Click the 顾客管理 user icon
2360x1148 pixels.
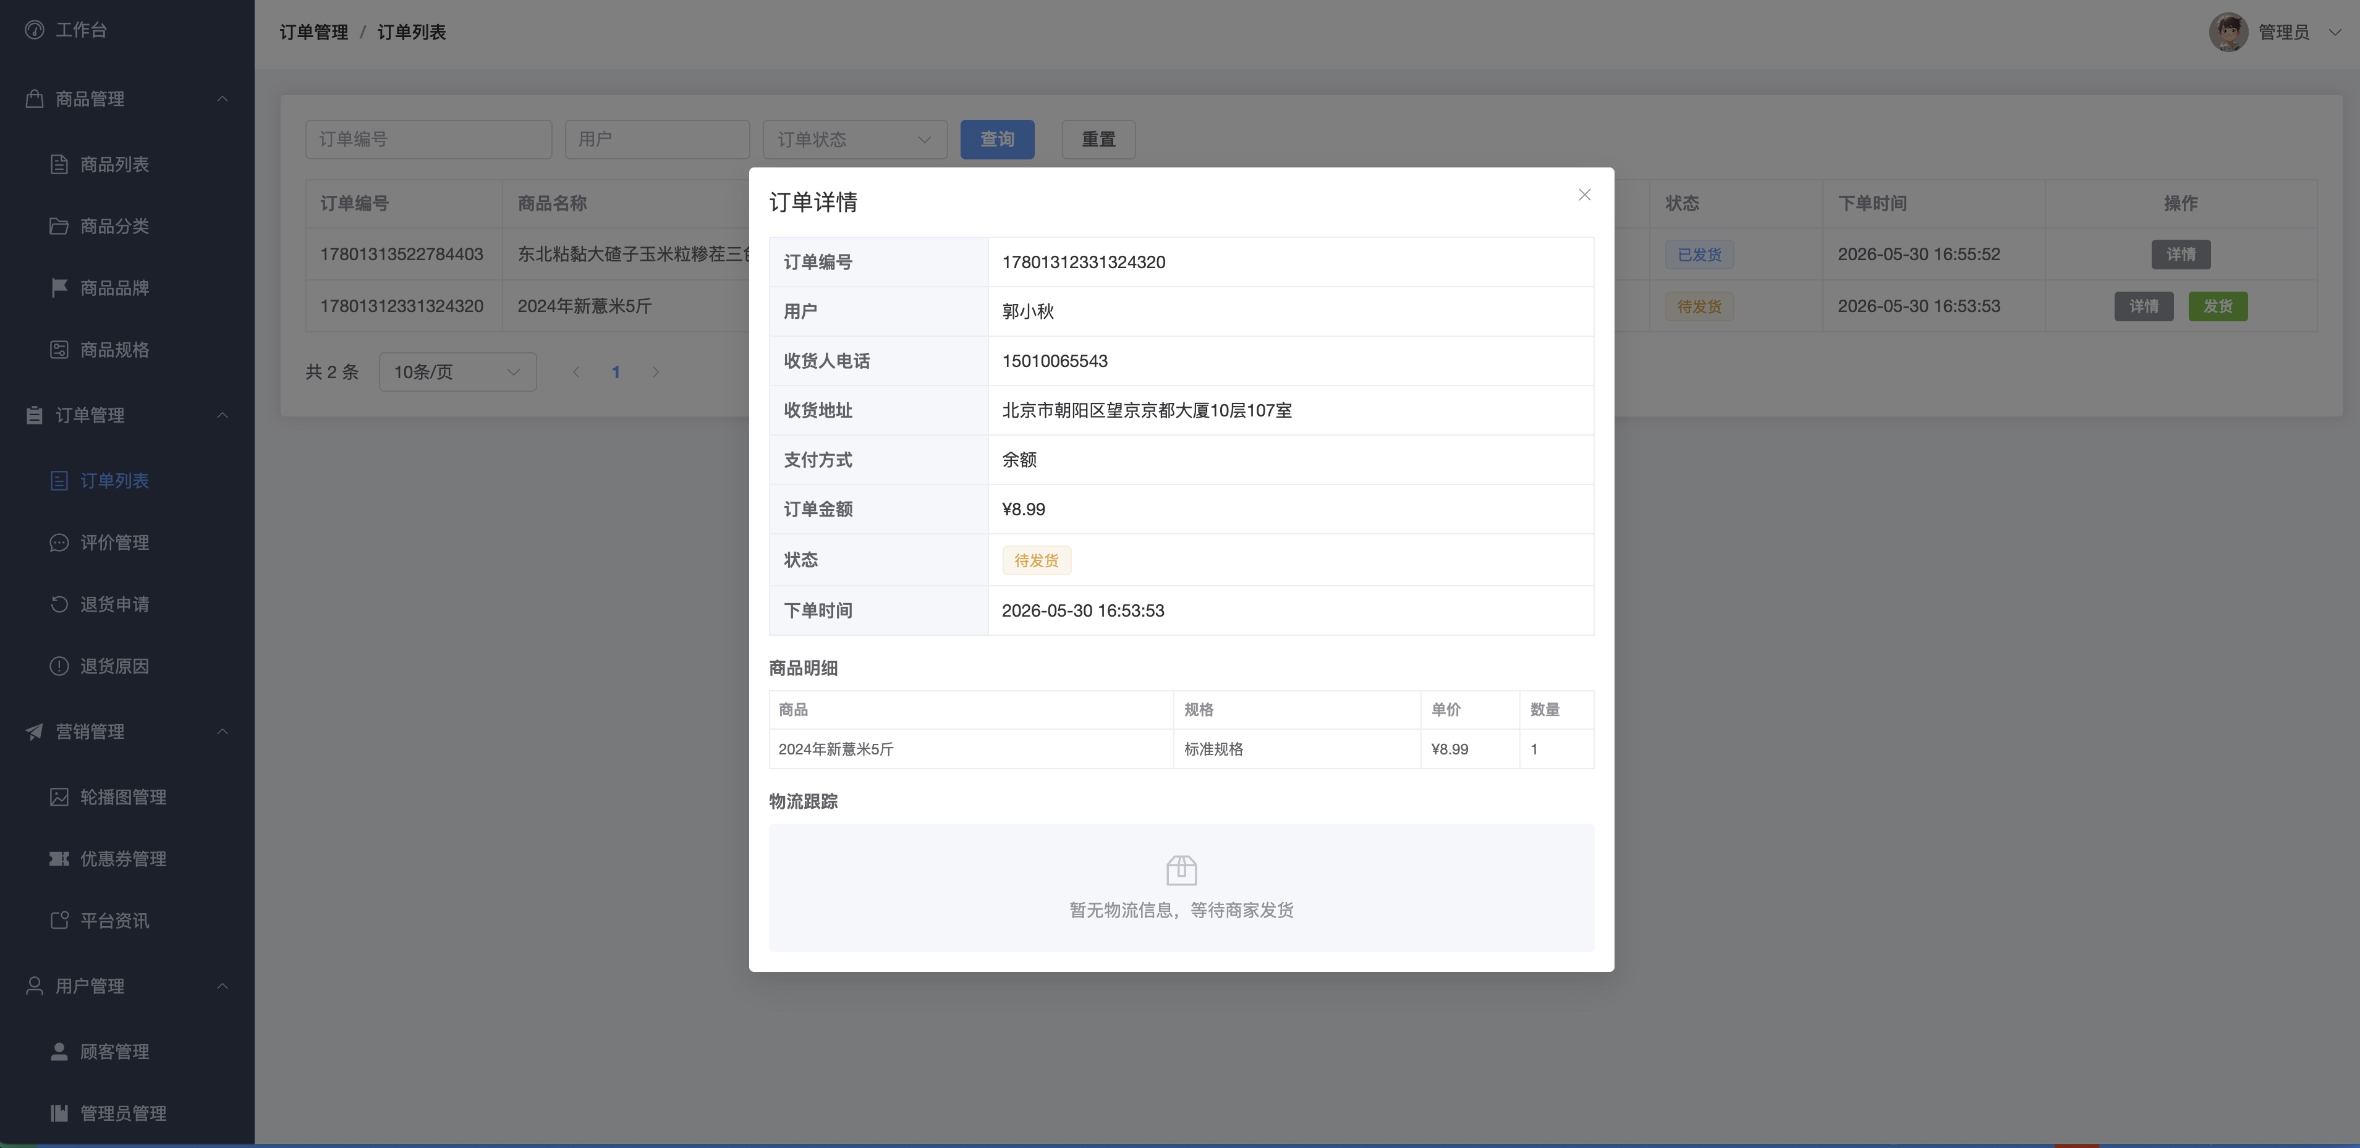(x=59, y=1052)
